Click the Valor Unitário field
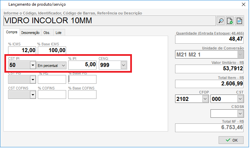The image size is (251, 150). pos(209,69)
